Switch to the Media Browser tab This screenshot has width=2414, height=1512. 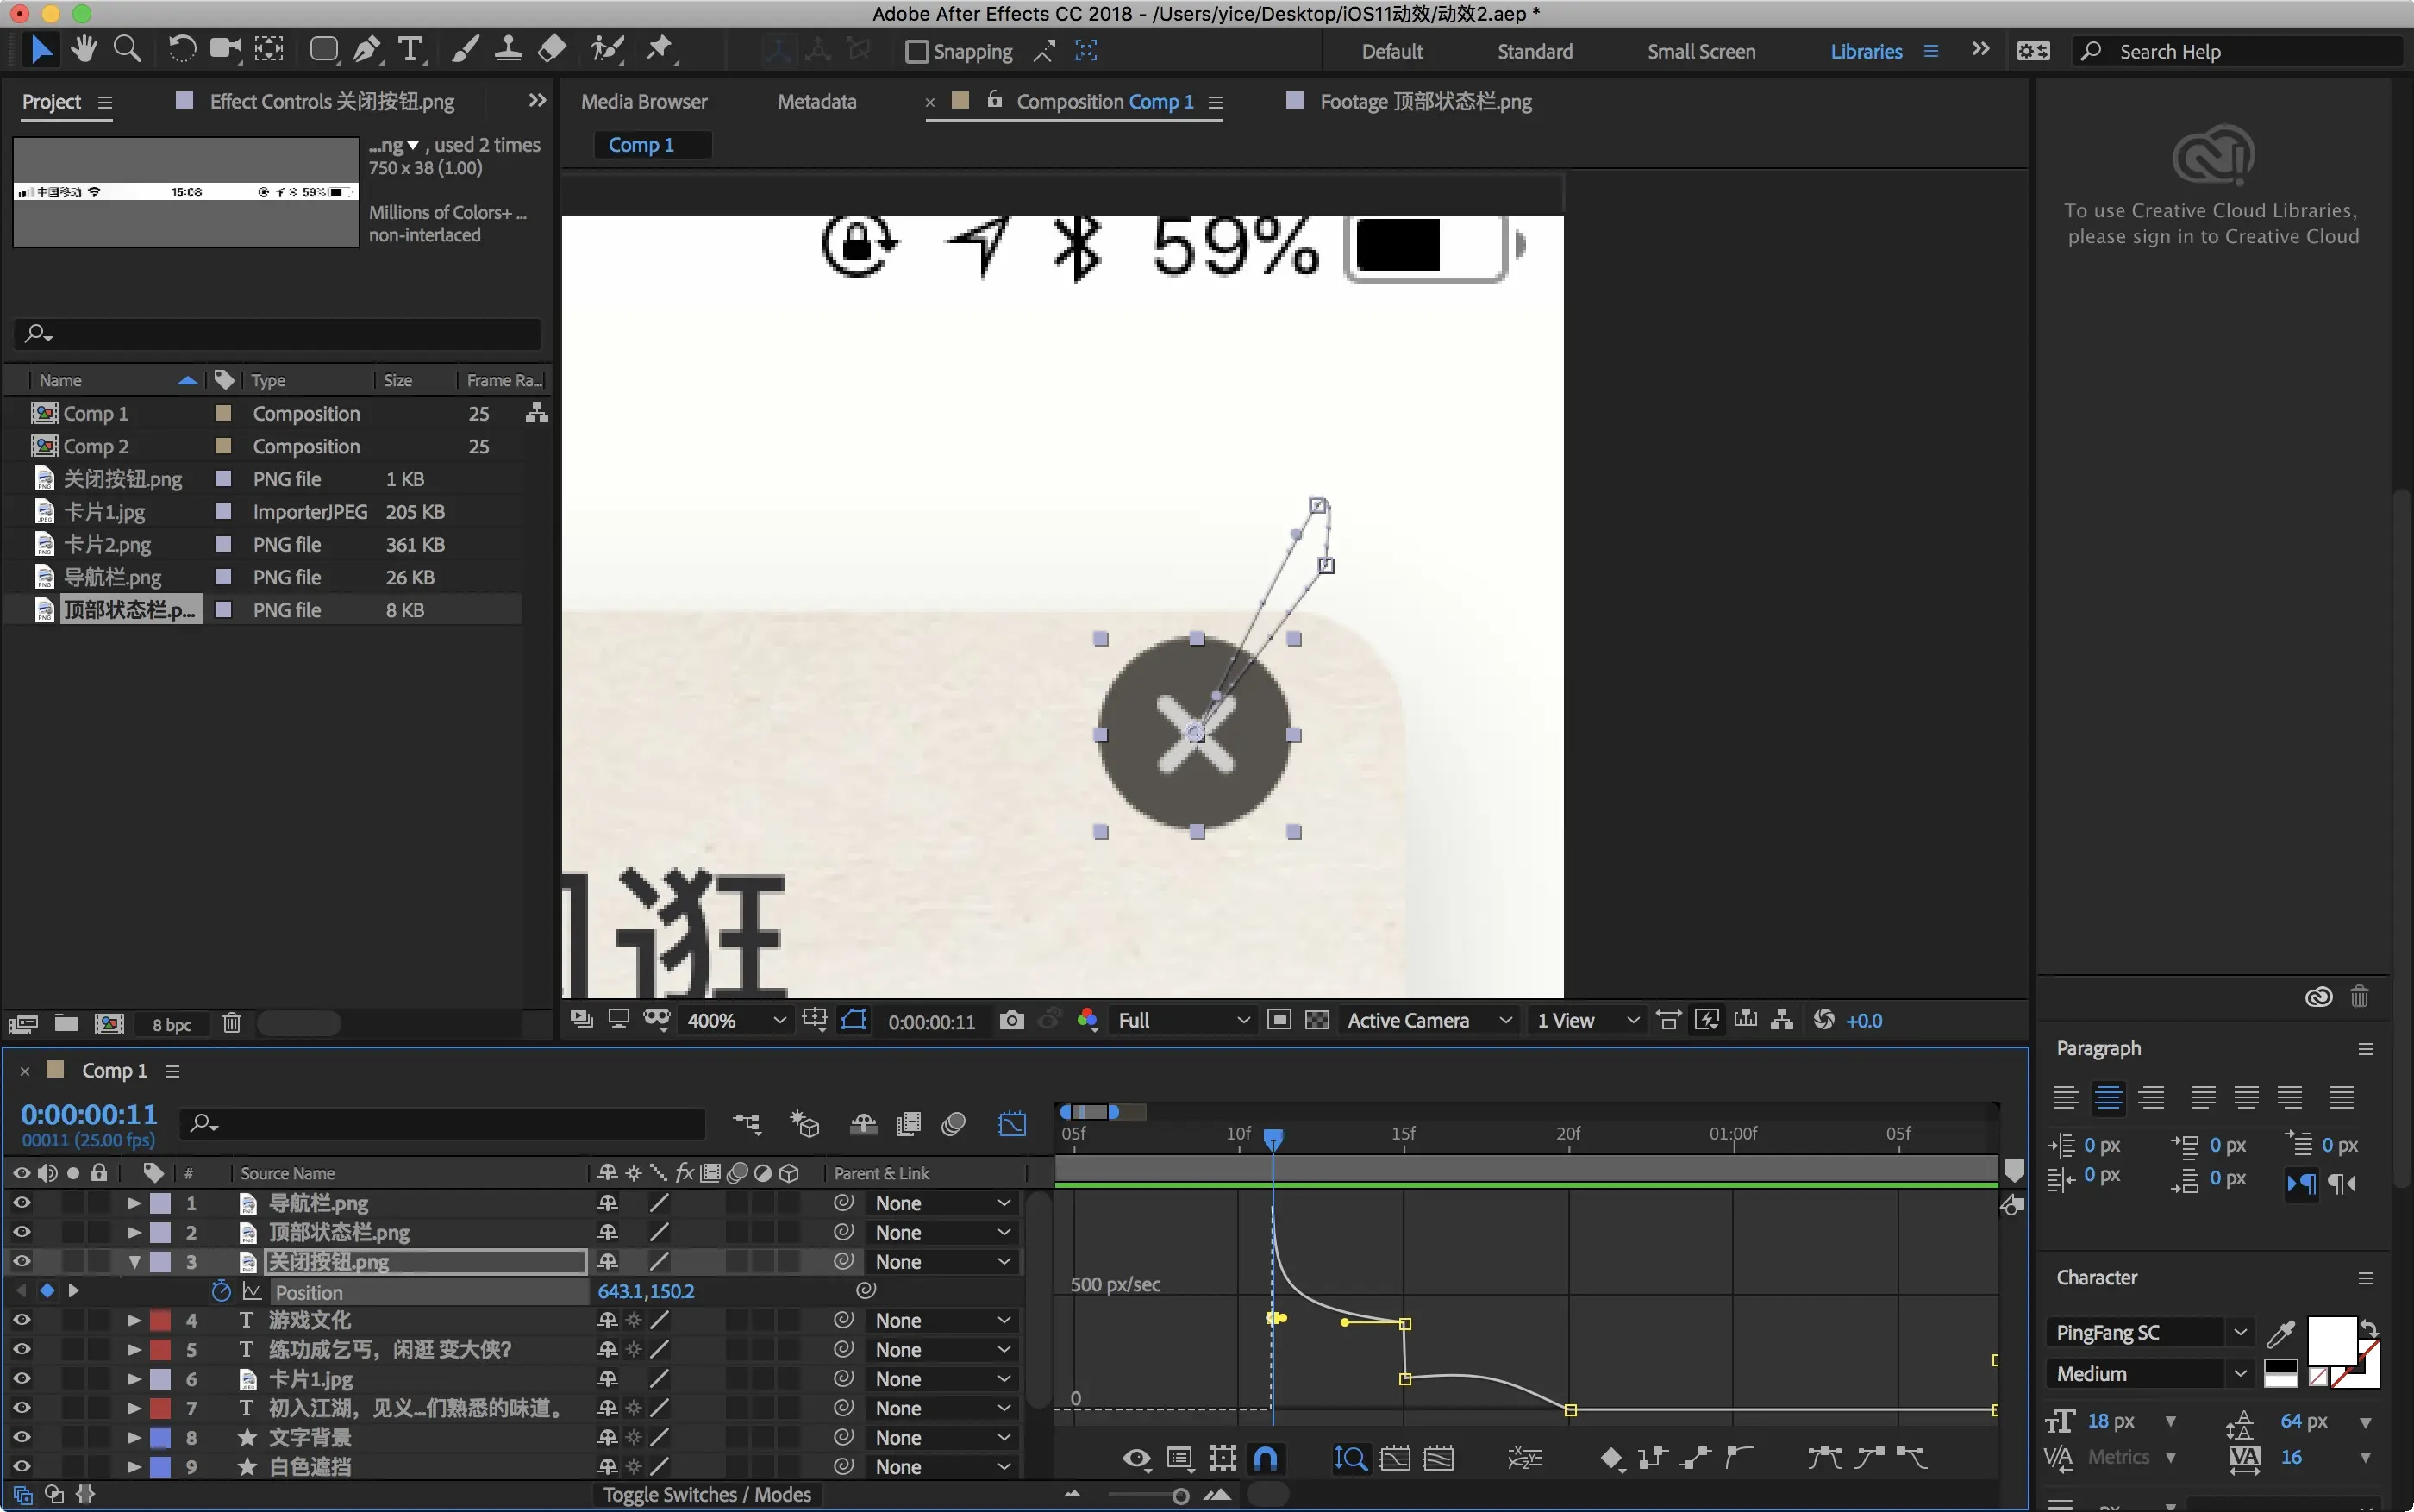(643, 101)
